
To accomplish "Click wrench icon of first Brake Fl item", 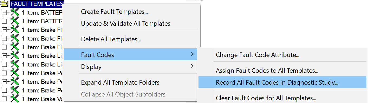I will click(15, 29).
